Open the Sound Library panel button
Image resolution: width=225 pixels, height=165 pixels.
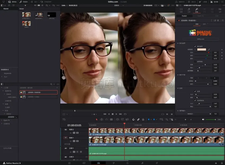46,2
